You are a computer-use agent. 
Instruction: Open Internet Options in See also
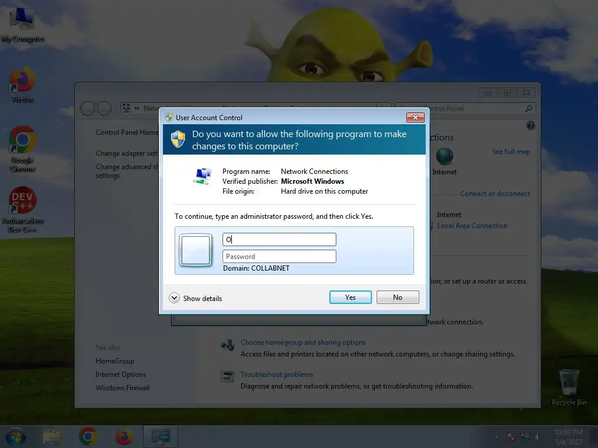pos(120,374)
